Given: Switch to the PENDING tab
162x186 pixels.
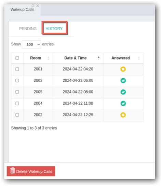Looking at the screenshot, I should [28, 29].
